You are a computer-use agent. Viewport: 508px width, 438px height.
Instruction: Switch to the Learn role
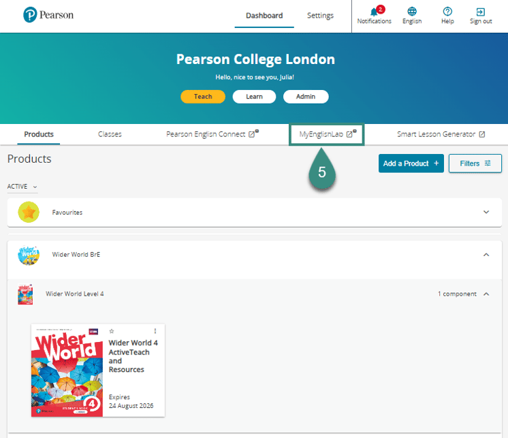[254, 97]
